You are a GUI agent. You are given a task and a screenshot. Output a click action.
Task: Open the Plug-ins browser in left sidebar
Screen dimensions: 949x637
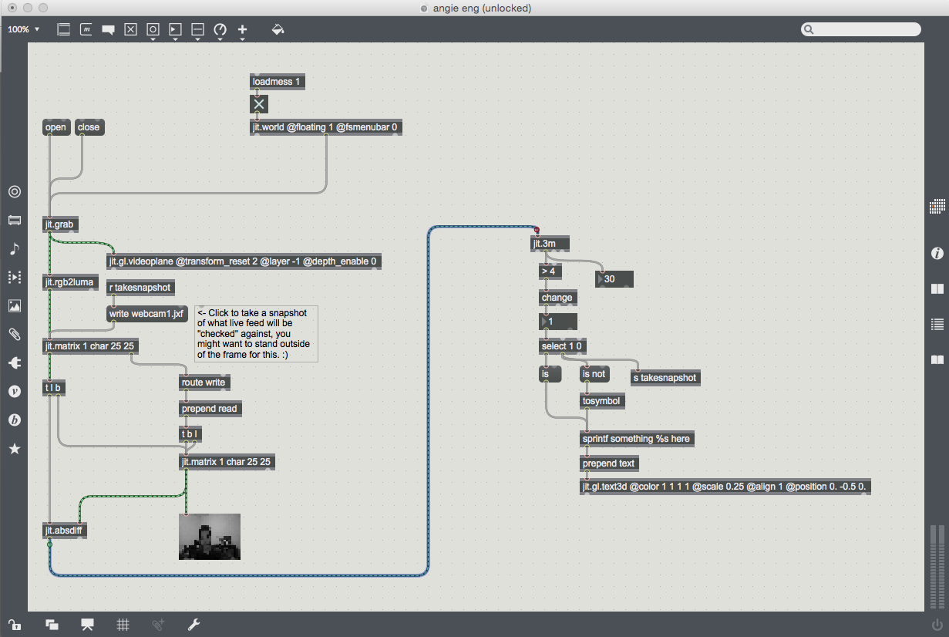(x=14, y=362)
